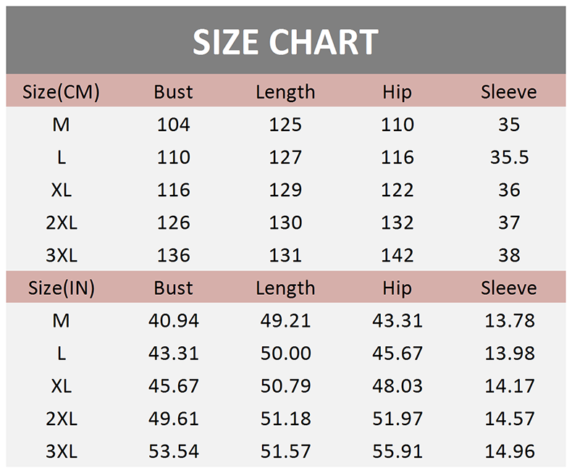Screen dimensions: 572x473
Task: Click the 2XL sleeve value 14.57
Action: coord(509,419)
